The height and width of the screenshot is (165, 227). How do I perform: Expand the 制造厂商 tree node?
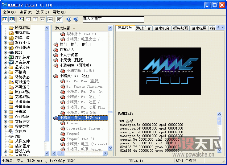tap(5, 38)
